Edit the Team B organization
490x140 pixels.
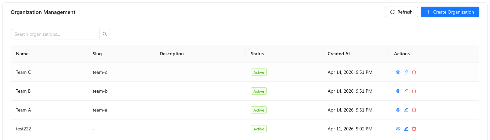coord(406,91)
